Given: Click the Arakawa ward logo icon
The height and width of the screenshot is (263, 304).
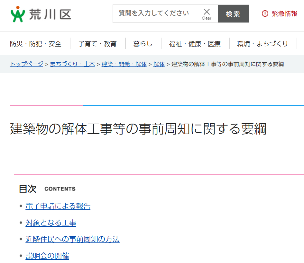Looking at the screenshot, I should [x=17, y=14].
